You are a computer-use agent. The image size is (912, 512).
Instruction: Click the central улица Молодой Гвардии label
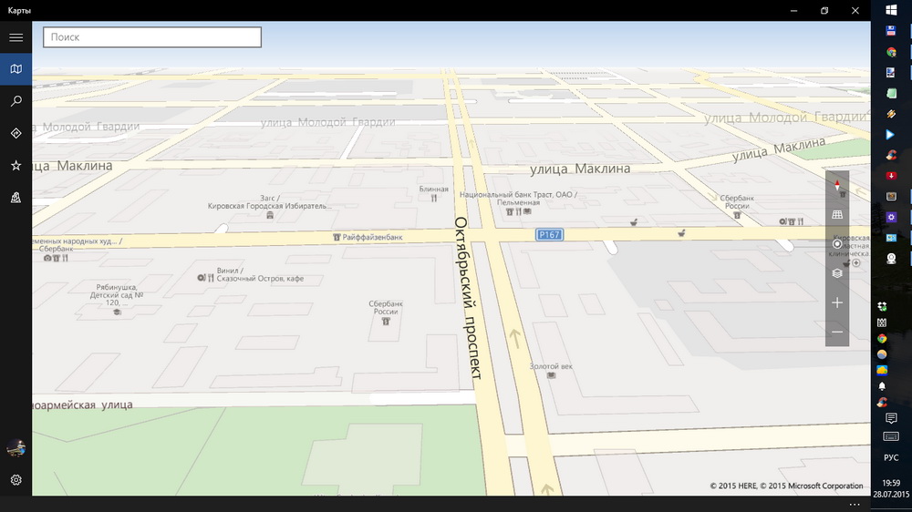pyautogui.click(x=328, y=122)
